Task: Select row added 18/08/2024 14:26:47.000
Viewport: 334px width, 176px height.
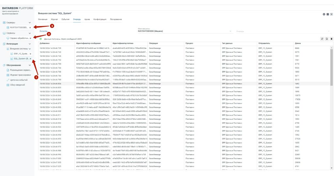Action: tap(184, 158)
